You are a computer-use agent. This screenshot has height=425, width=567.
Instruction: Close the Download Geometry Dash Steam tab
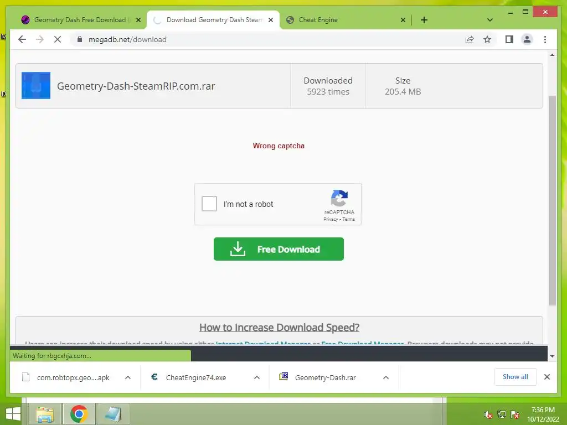[x=270, y=20]
